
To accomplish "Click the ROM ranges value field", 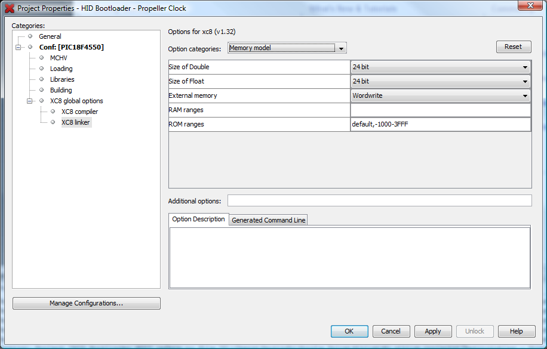I will [x=441, y=124].
